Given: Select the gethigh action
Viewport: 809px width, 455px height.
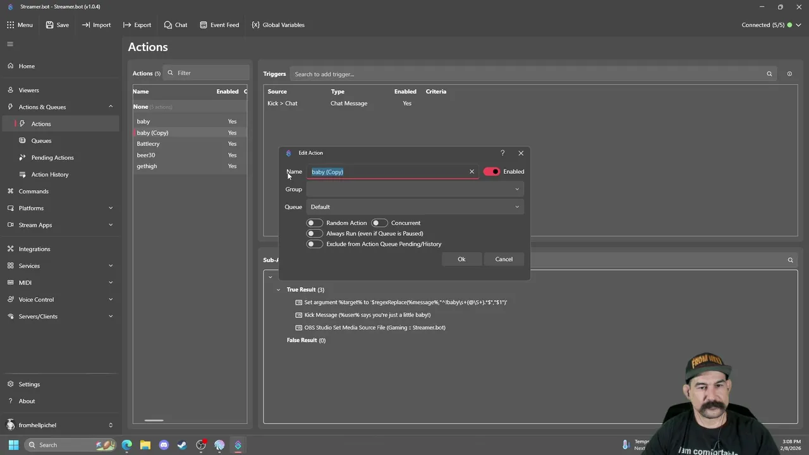Looking at the screenshot, I should [x=190, y=166].
